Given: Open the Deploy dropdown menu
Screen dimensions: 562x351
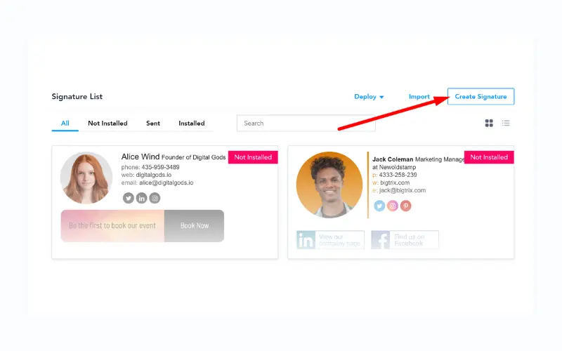Looking at the screenshot, I should pos(369,97).
